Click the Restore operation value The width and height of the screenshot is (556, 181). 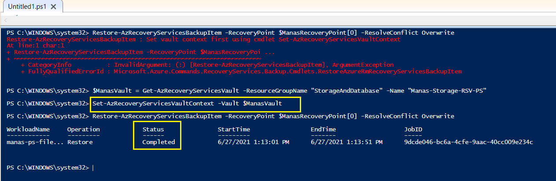point(79,142)
